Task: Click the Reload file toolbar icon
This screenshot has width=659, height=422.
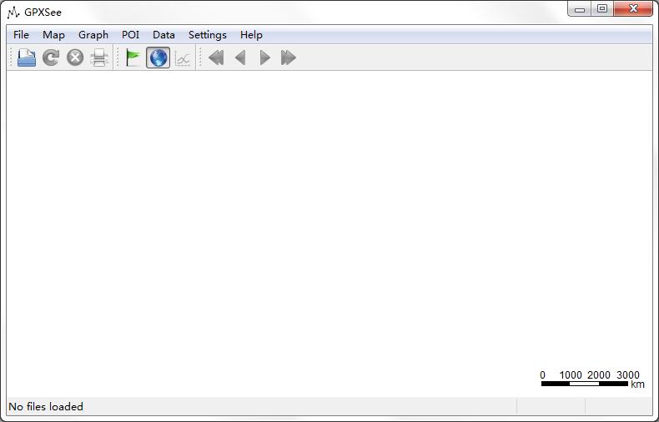Action: (51, 58)
